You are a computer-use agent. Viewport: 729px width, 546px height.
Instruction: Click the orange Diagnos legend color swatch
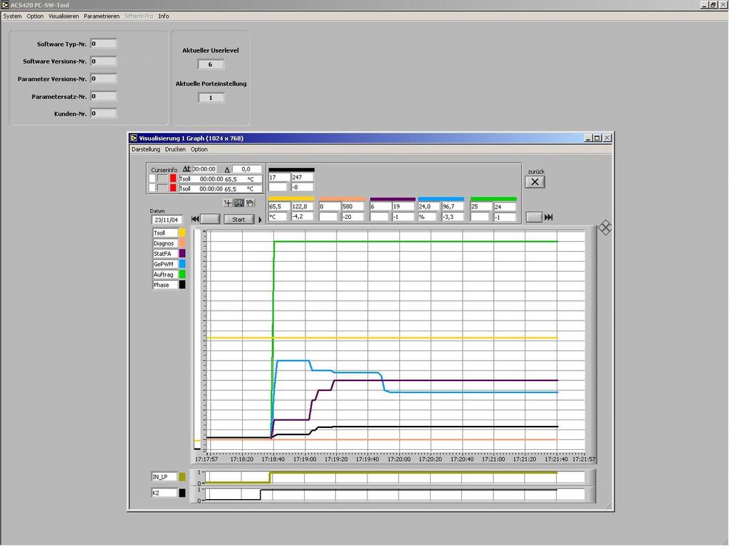182,243
